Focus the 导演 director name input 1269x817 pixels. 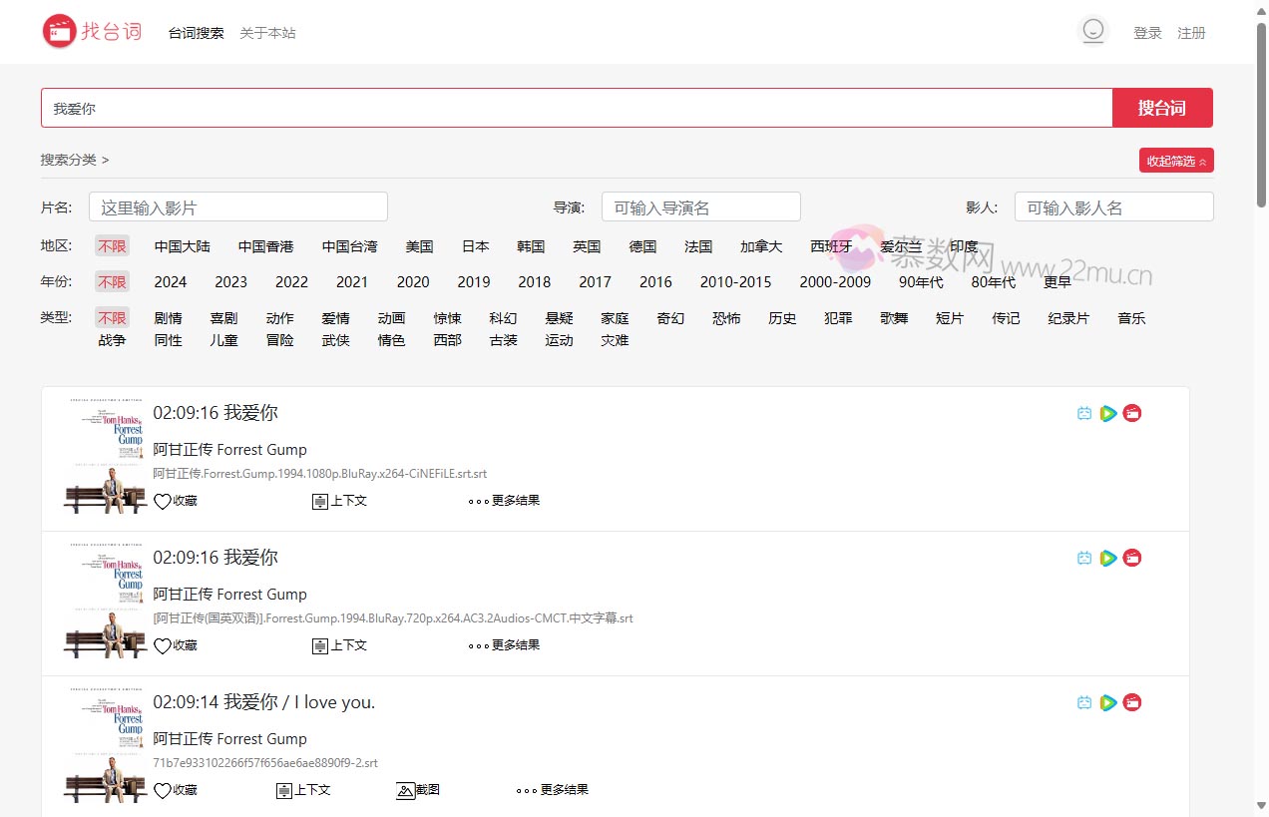click(700, 207)
